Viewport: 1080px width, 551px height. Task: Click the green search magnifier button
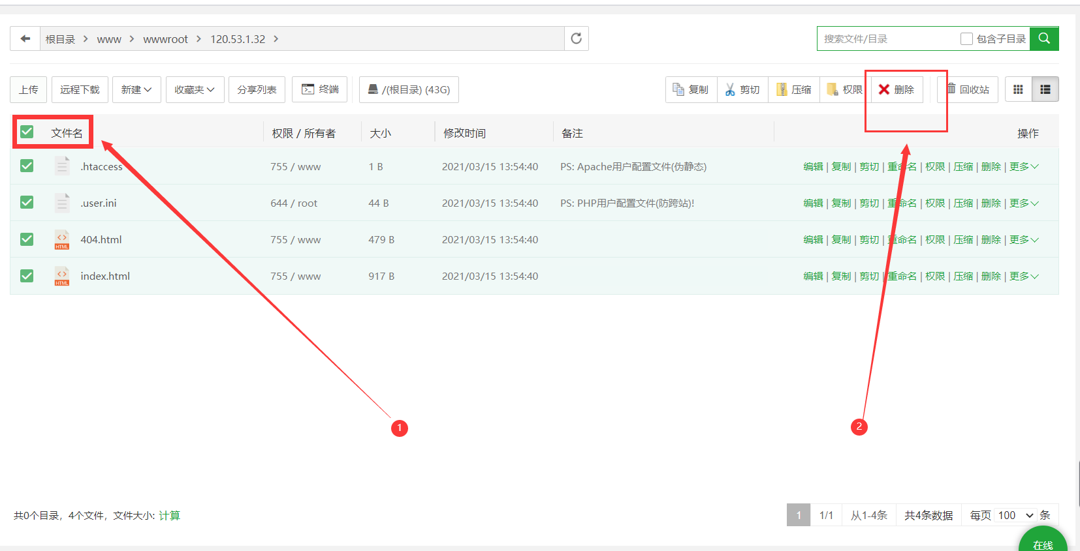[1044, 38]
